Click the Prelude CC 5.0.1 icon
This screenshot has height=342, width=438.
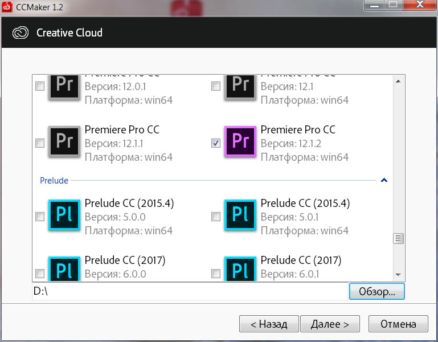[x=240, y=215]
